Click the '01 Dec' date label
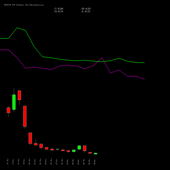This screenshot has width=170, height=170. click(x=67, y=161)
